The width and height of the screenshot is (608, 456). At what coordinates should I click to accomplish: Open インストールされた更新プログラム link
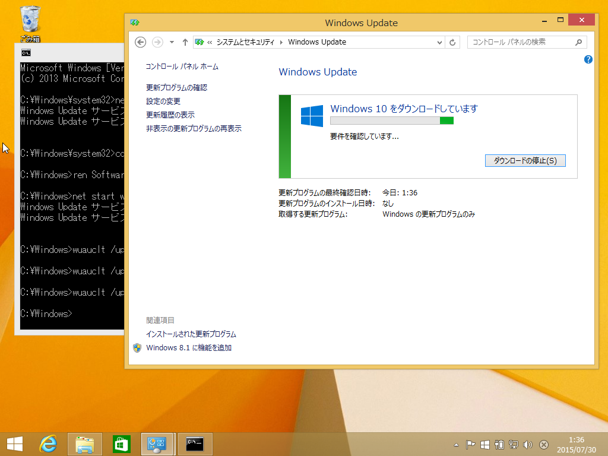[x=191, y=334]
